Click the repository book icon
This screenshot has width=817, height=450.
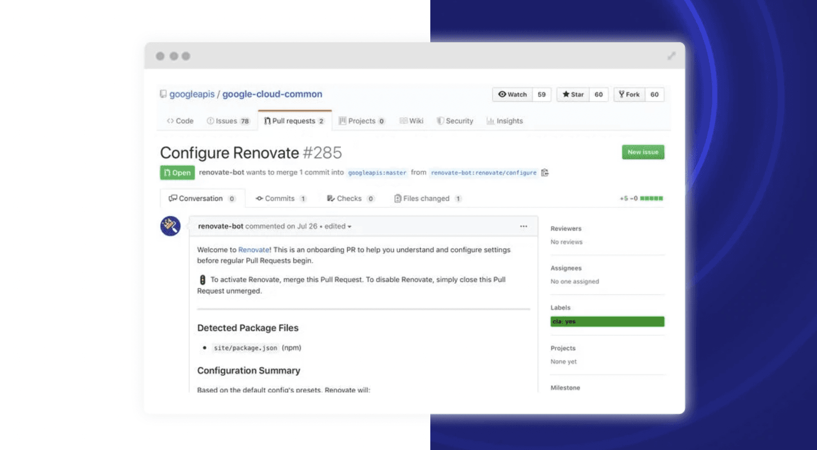(163, 94)
